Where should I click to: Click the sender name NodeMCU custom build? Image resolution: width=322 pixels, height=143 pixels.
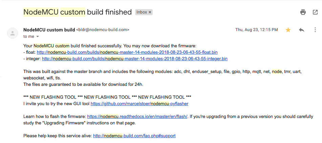click(x=49, y=30)
